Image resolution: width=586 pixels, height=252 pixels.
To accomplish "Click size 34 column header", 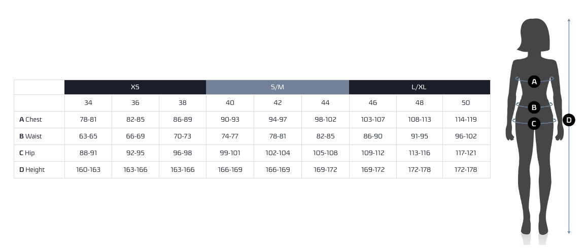I will point(88,103).
